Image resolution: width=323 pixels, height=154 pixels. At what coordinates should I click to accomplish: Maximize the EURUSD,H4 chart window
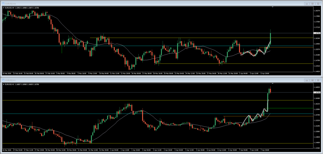click(313, 3)
